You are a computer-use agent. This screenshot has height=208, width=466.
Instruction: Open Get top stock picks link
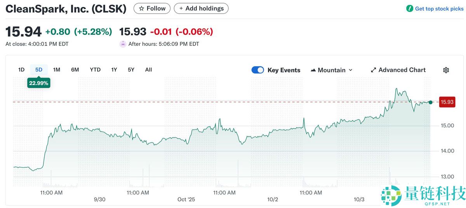439,9
